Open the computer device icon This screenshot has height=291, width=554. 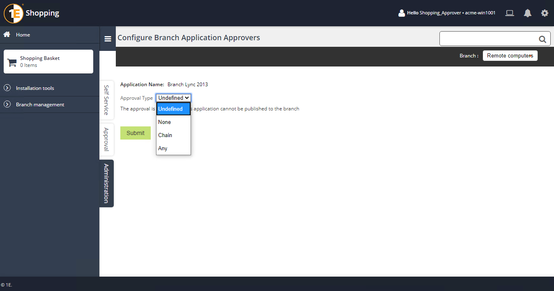tap(510, 13)
